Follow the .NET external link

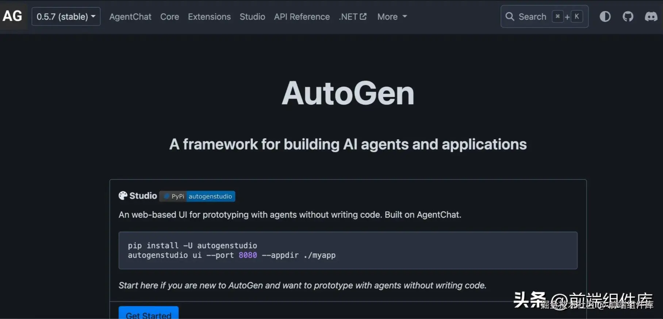pyautogui.click(x=353, y=17)
